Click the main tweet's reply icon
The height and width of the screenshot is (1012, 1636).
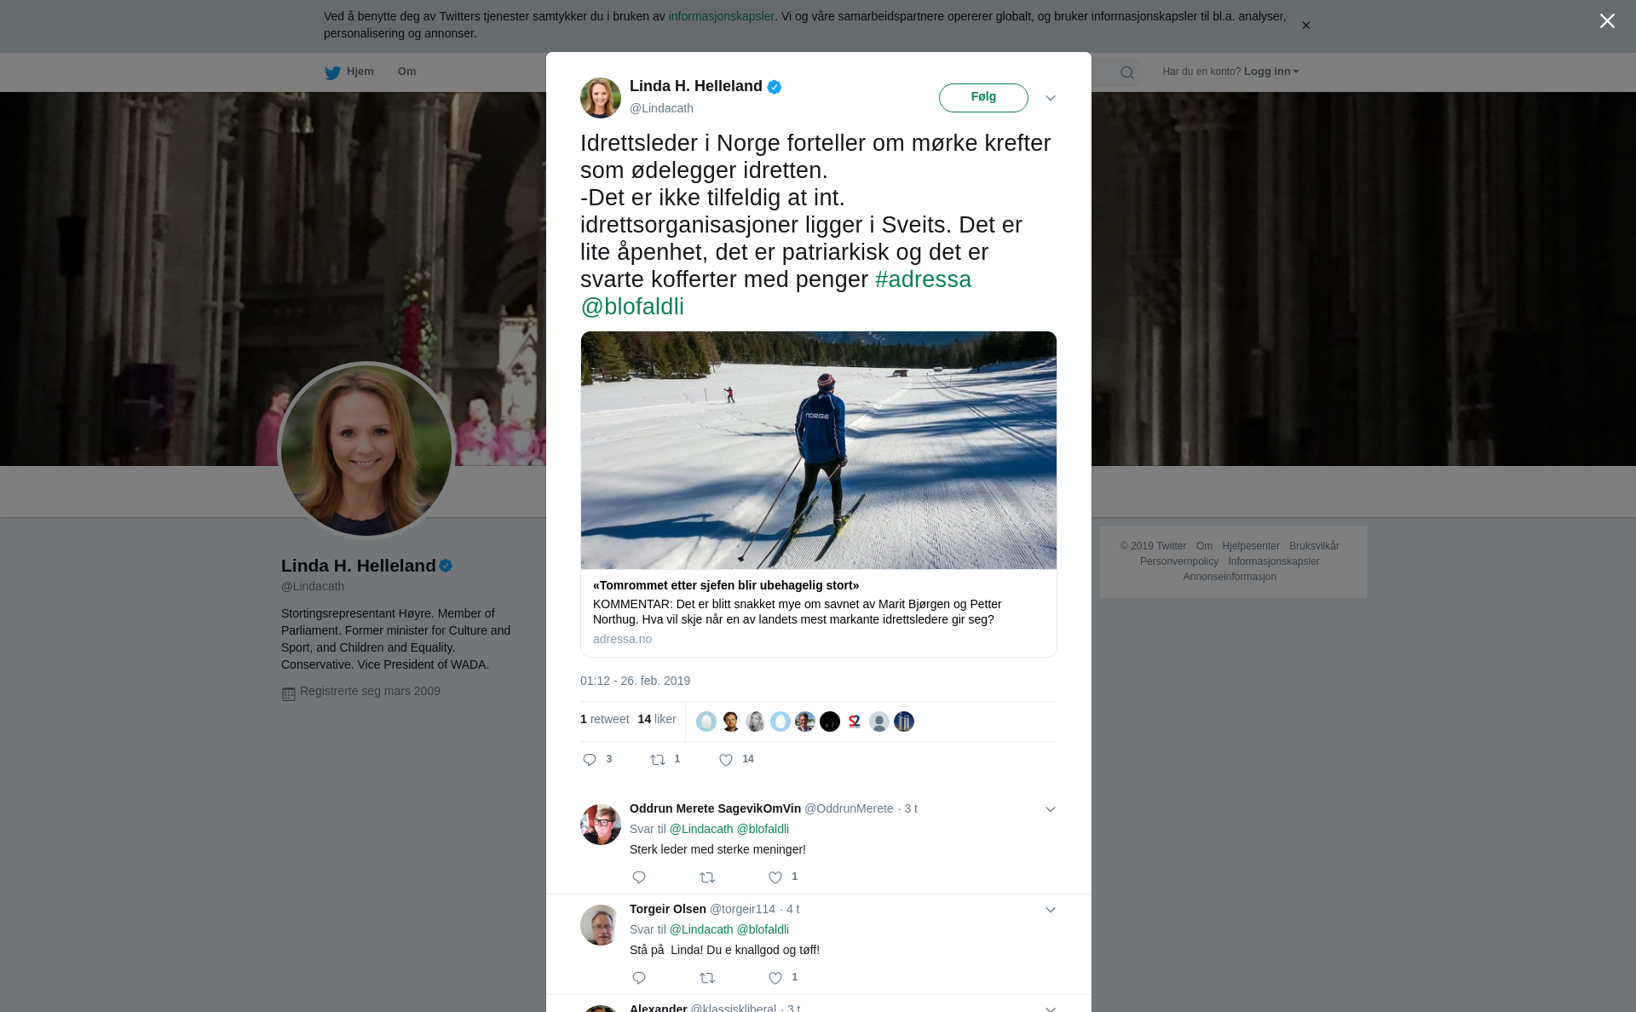pos(590,760)
